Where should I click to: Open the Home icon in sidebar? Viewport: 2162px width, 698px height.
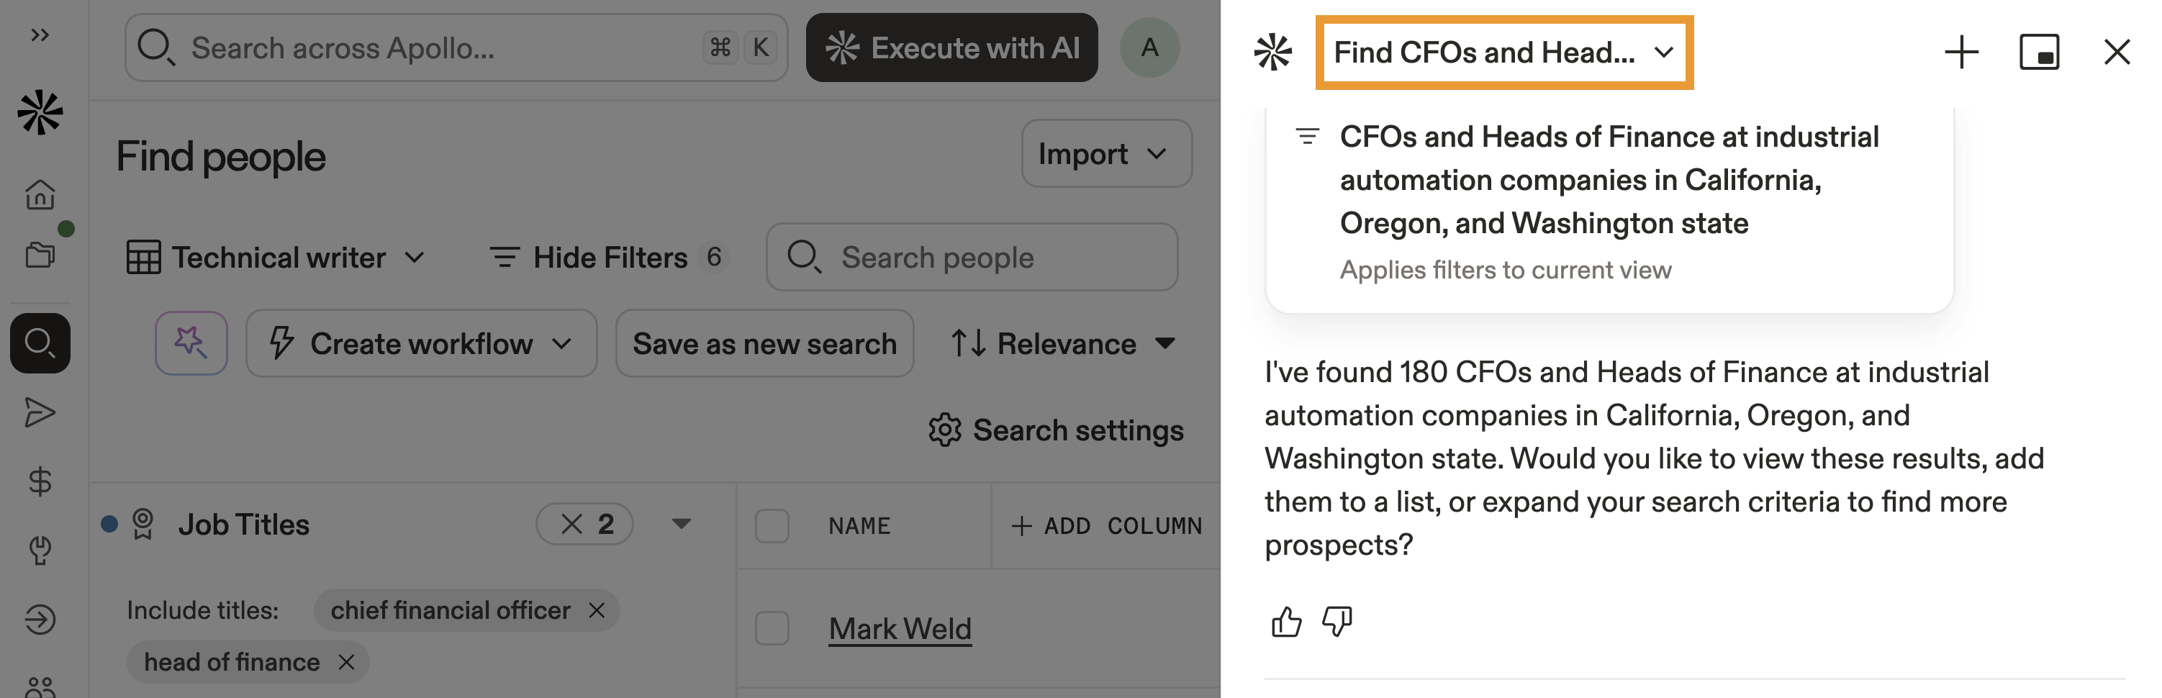(x=40, y=194)
